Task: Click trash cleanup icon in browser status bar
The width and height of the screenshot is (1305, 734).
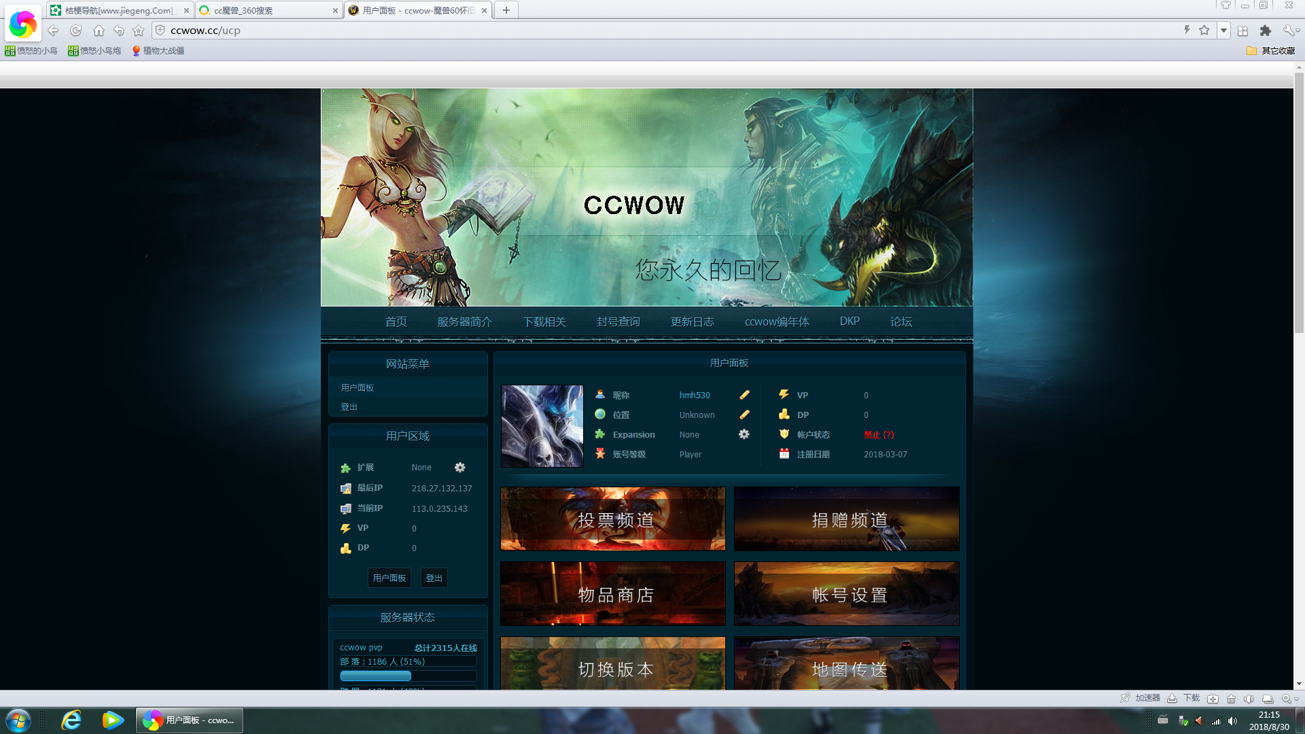Action: pyautogui.click(x=1231, y=699)
